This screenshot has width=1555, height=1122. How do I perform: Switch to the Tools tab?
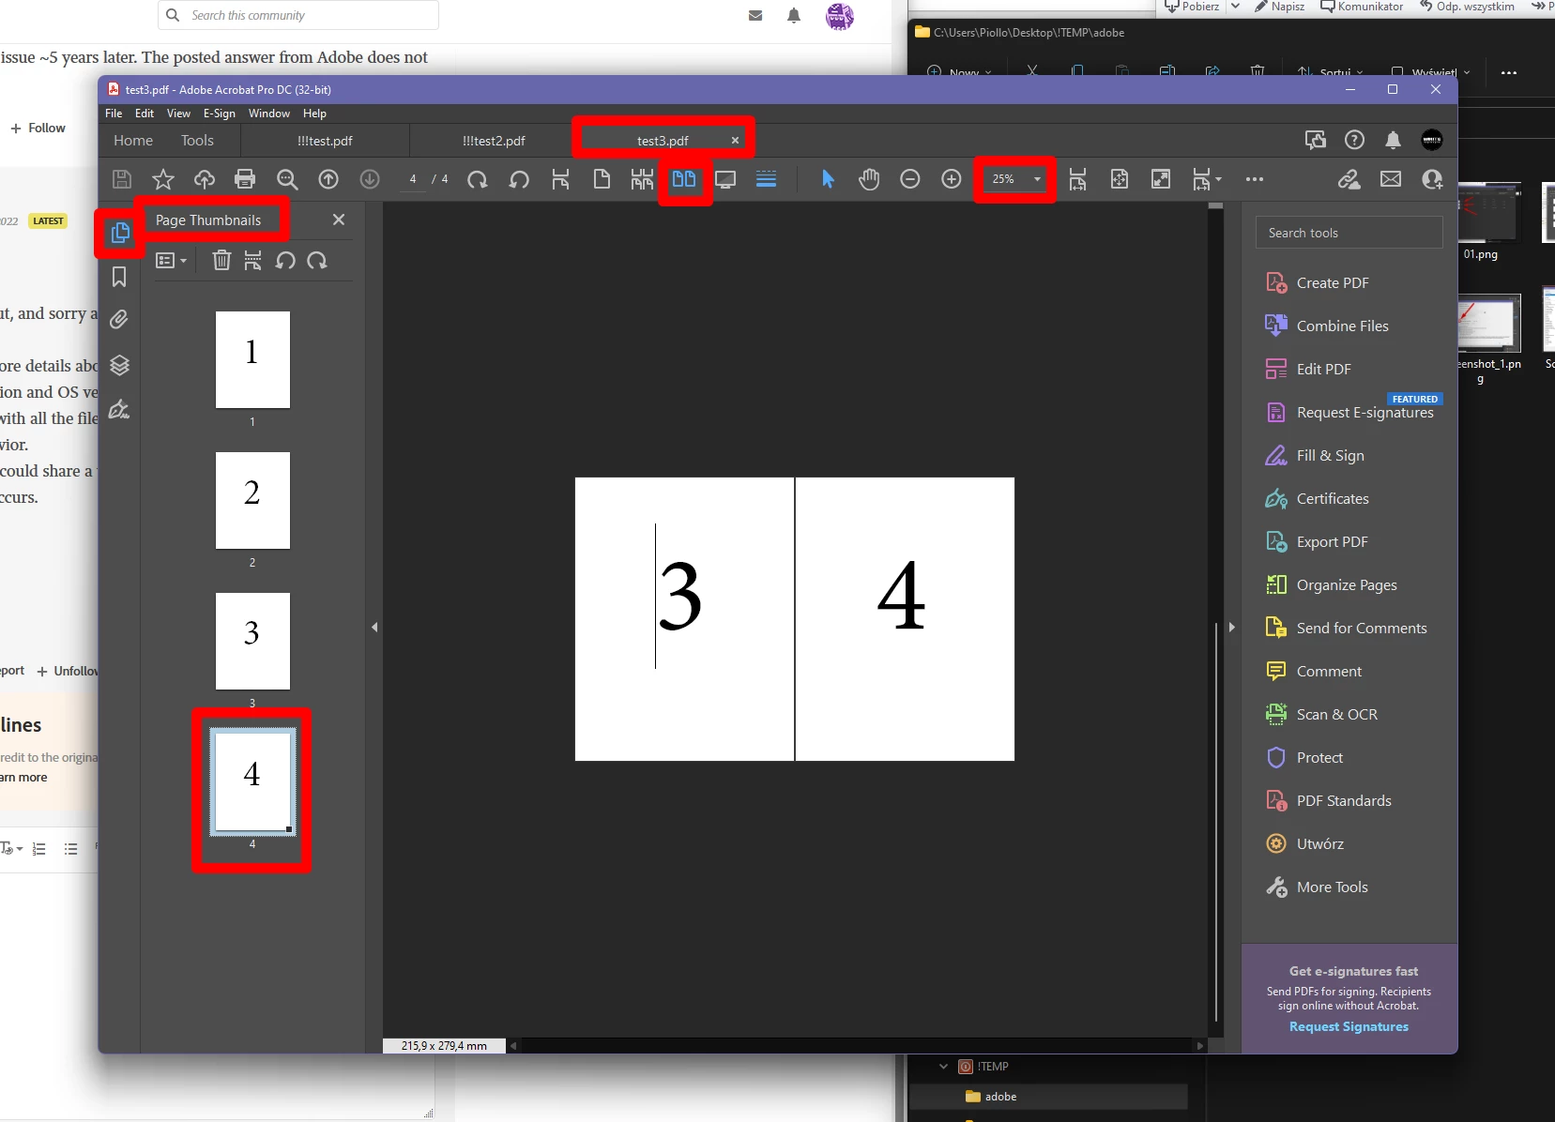click(197, 141)
